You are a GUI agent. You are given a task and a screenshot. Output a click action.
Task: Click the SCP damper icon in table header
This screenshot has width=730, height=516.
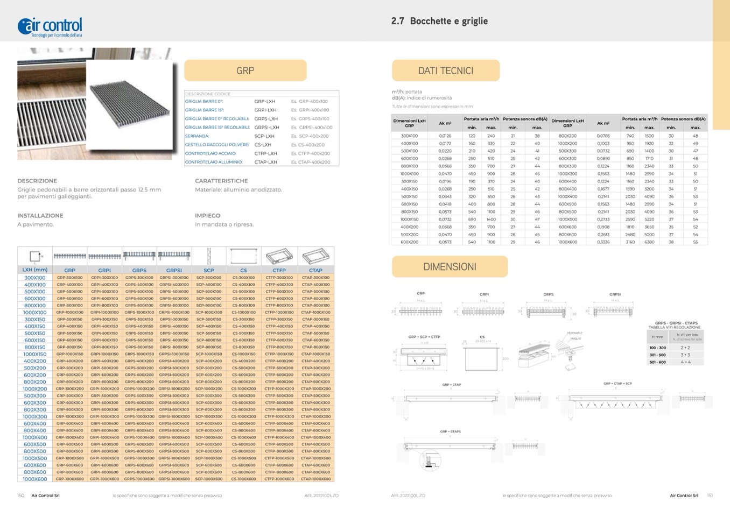[x=209, y=256]
